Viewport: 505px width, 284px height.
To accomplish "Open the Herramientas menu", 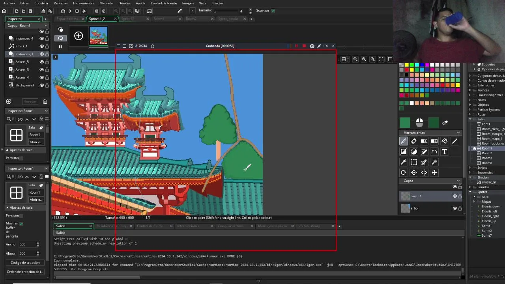I will click(83, 3).
